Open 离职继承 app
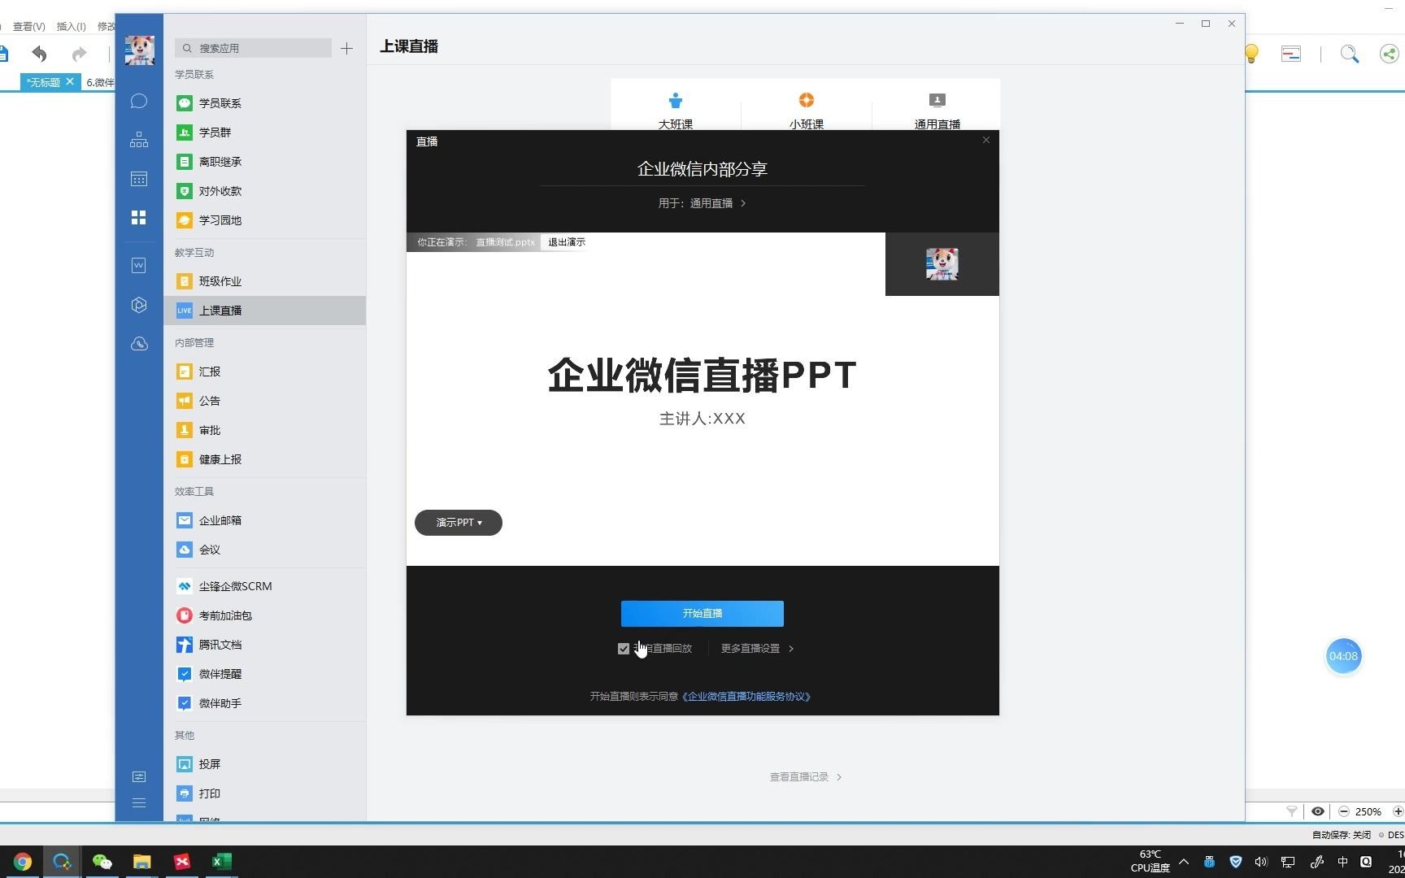 [264, 162]
